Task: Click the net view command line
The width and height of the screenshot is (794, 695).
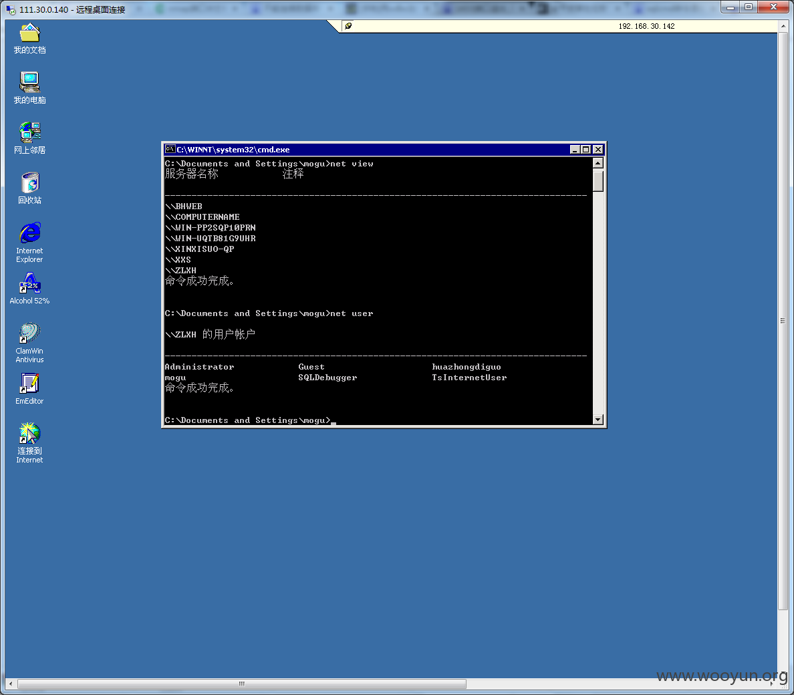Action: [269, 164]
